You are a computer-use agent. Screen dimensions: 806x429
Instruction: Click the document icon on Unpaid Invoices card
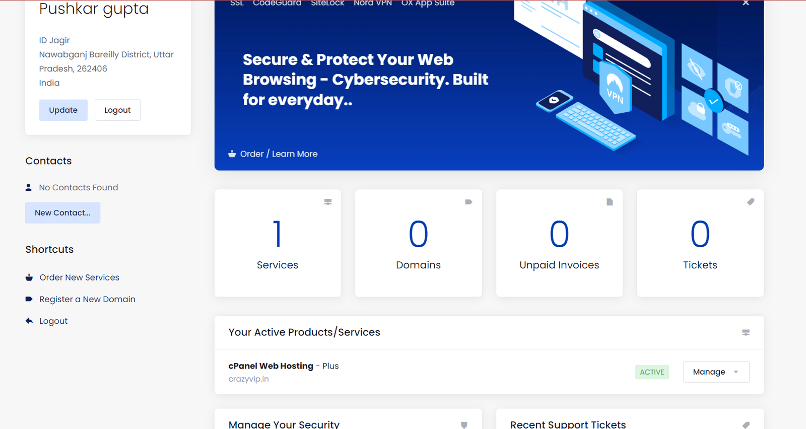pos(610,202)
